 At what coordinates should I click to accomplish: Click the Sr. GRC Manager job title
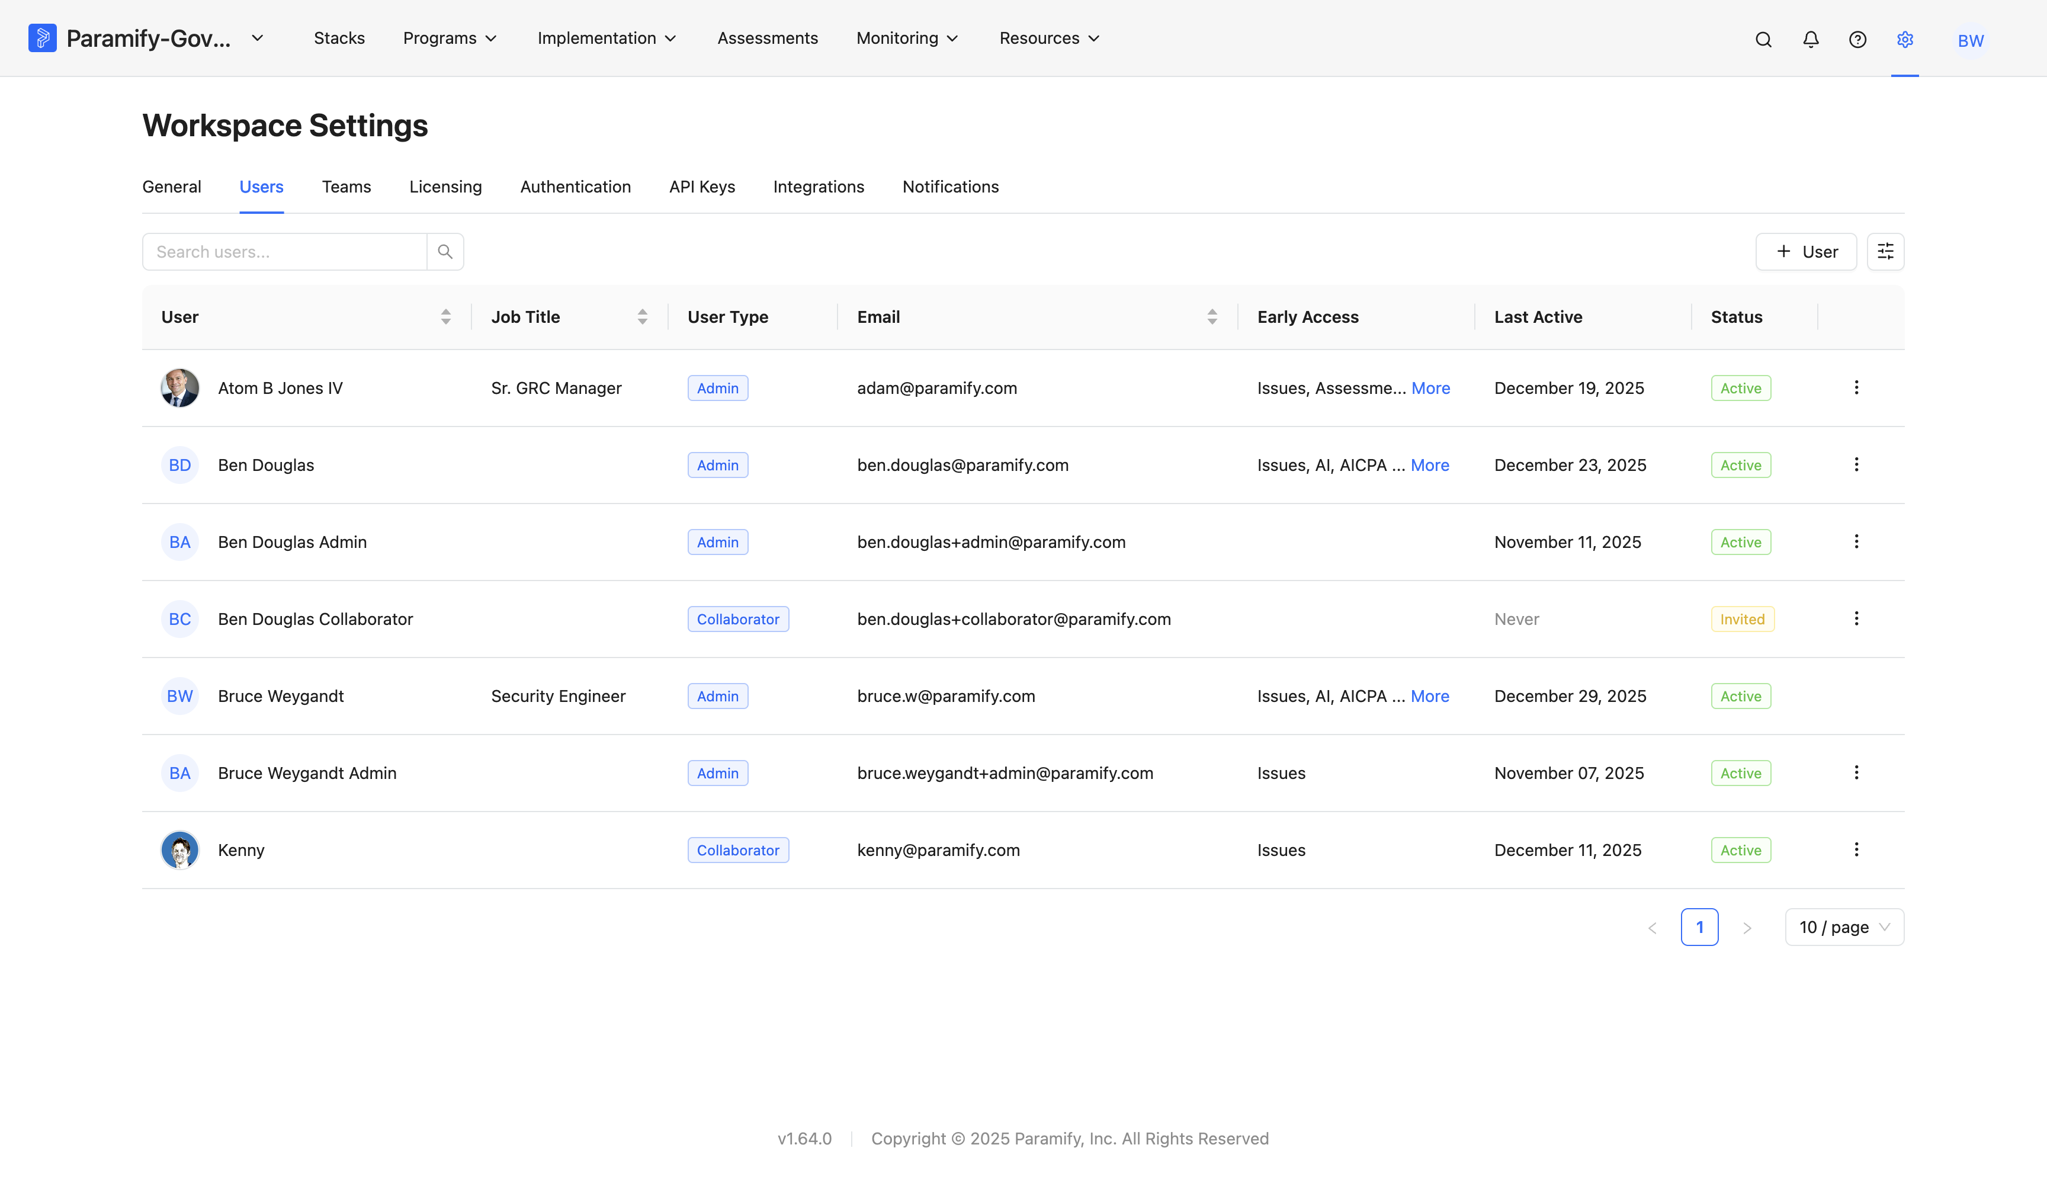pyautogui.click(x=556, y=388)
